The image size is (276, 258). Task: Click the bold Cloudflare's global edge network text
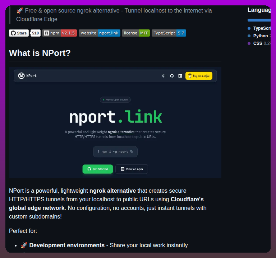coord(106,204)
